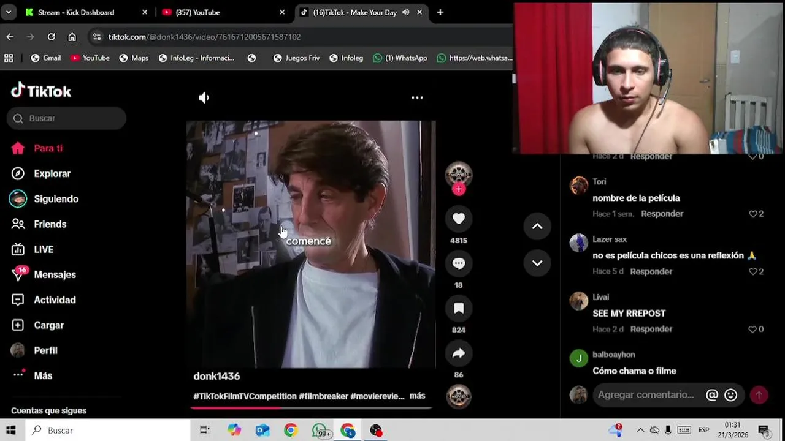The height and width of the screenshot is (441, 785).
Task: Open the Gmail bookmark
Action: (46, 58)
